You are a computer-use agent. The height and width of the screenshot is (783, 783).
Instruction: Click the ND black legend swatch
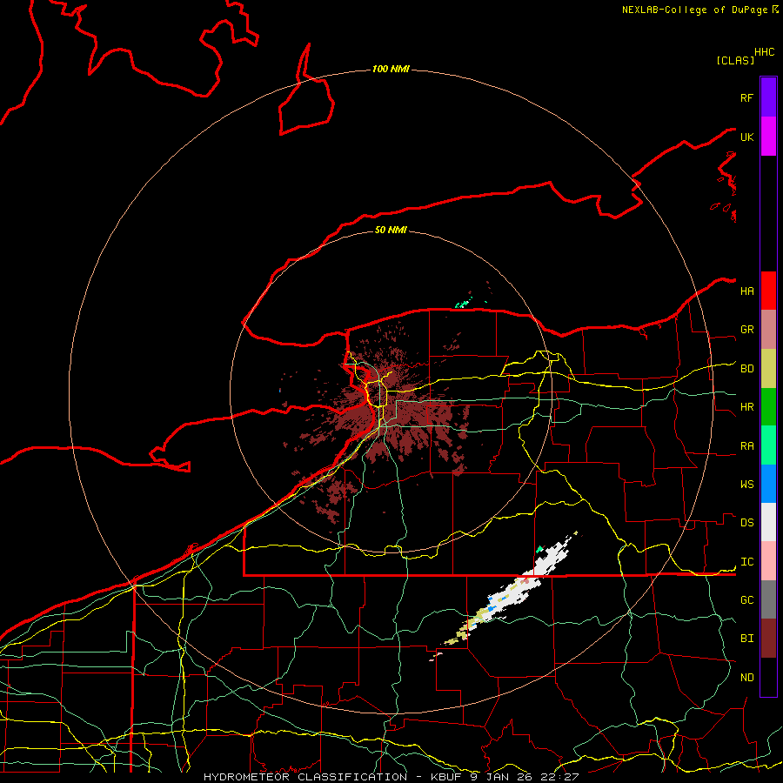tap(768, 677)
